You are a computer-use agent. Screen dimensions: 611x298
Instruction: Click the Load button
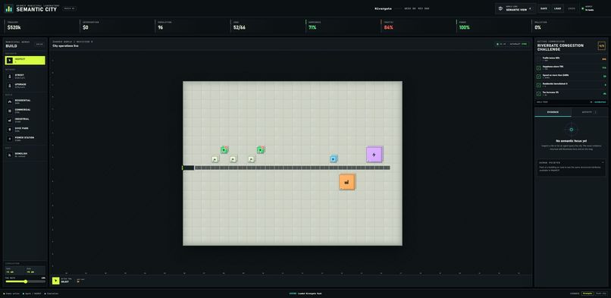click(558, 8)
